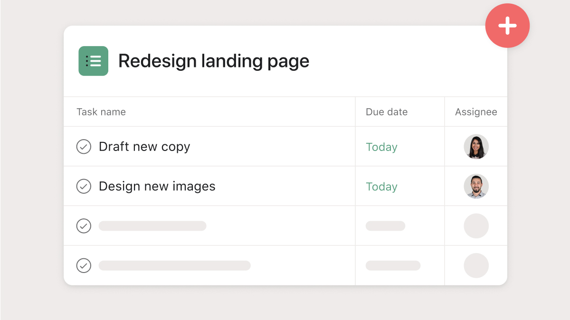570x320 pixels.
Task: Select the Assignee column header
Action: (476, 112)
